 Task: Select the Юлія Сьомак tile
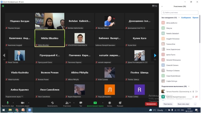click(110, 72)
